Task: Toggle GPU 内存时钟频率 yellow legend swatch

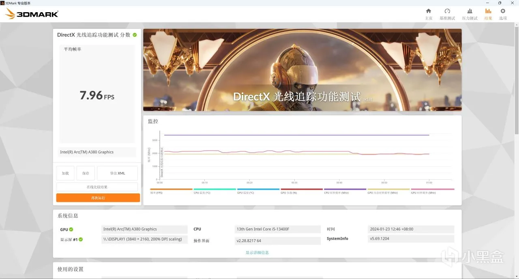Action: [x=388, y=189]
